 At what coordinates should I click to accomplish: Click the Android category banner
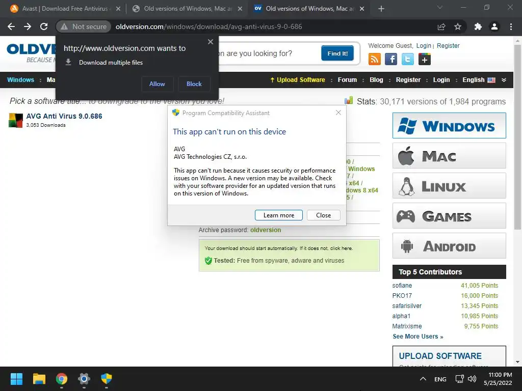449,246
